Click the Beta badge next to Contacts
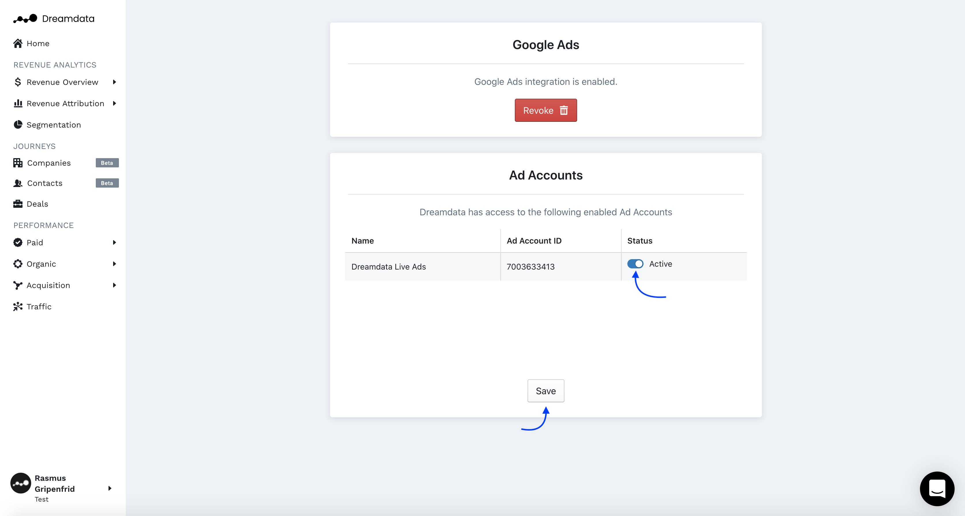The width and height of the screenshot is (965, 516). 107,183
